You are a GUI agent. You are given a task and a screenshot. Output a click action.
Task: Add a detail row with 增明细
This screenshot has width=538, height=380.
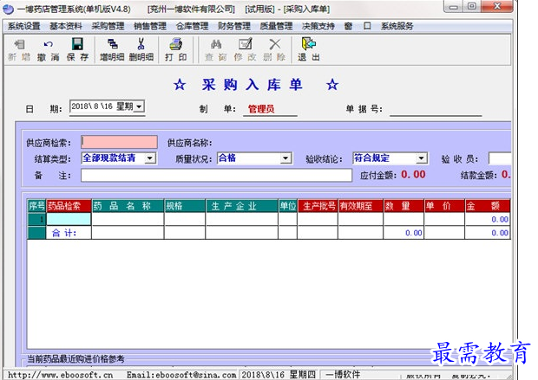pos(112,50)
